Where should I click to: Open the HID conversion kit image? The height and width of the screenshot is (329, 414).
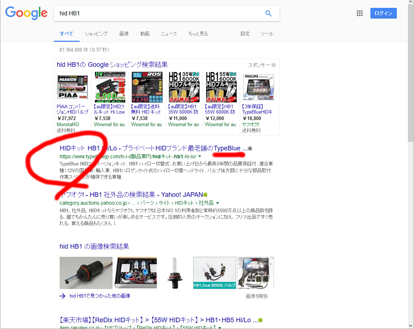pyautogui.click(x=256, y=273)
